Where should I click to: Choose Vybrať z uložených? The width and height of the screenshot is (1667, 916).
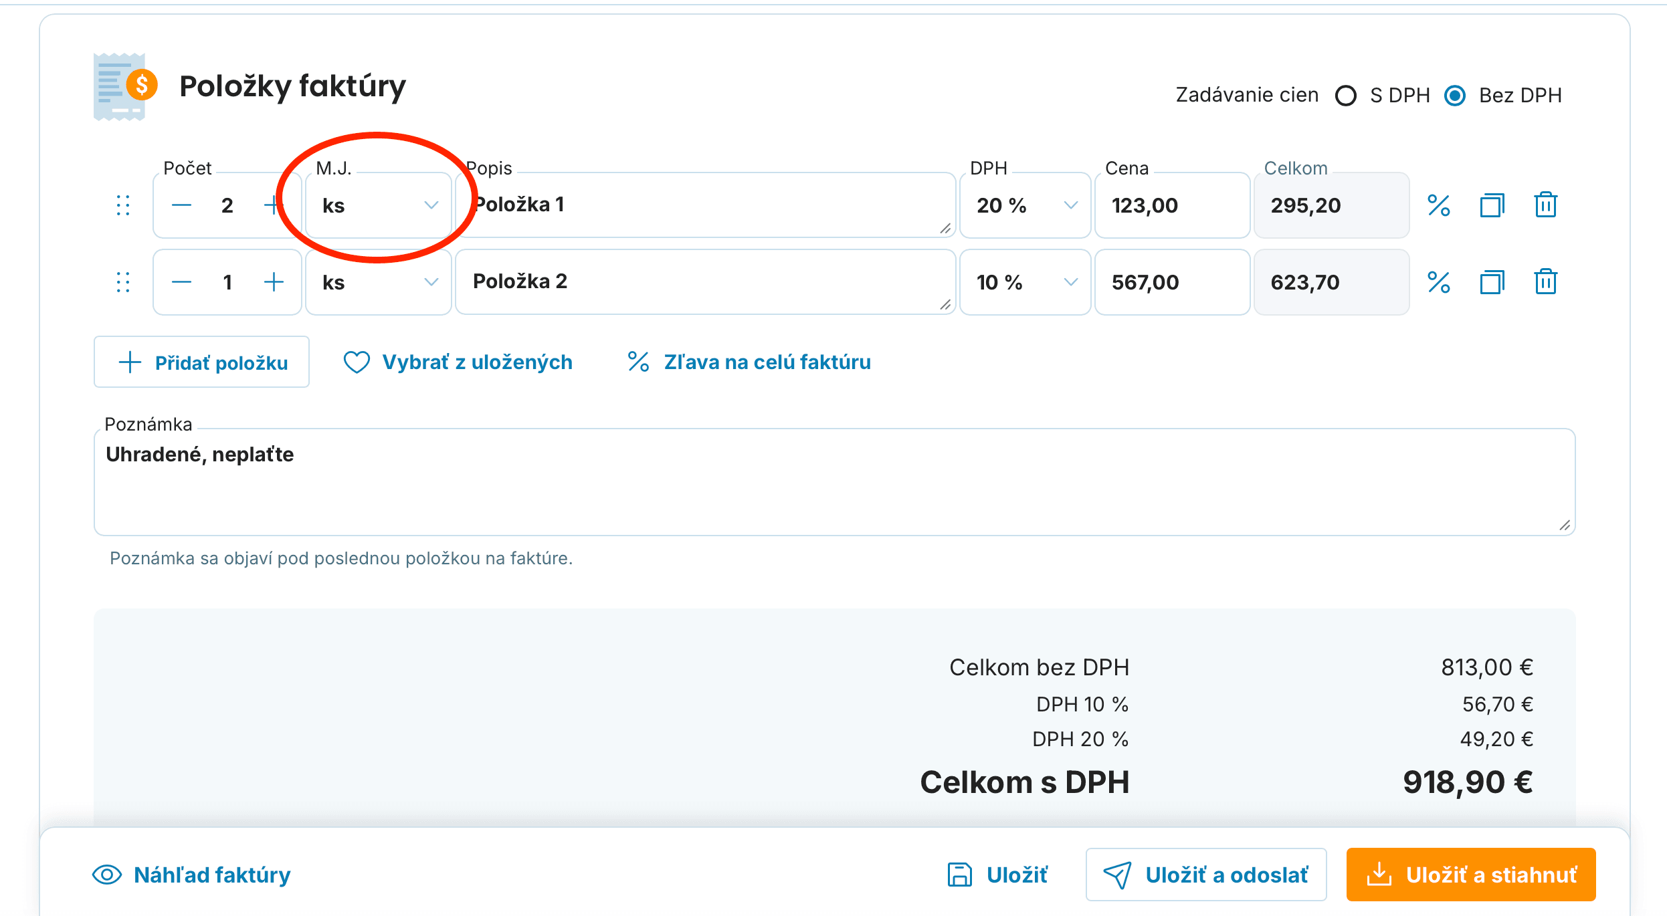pyautogui.click(x=458, y=362)
